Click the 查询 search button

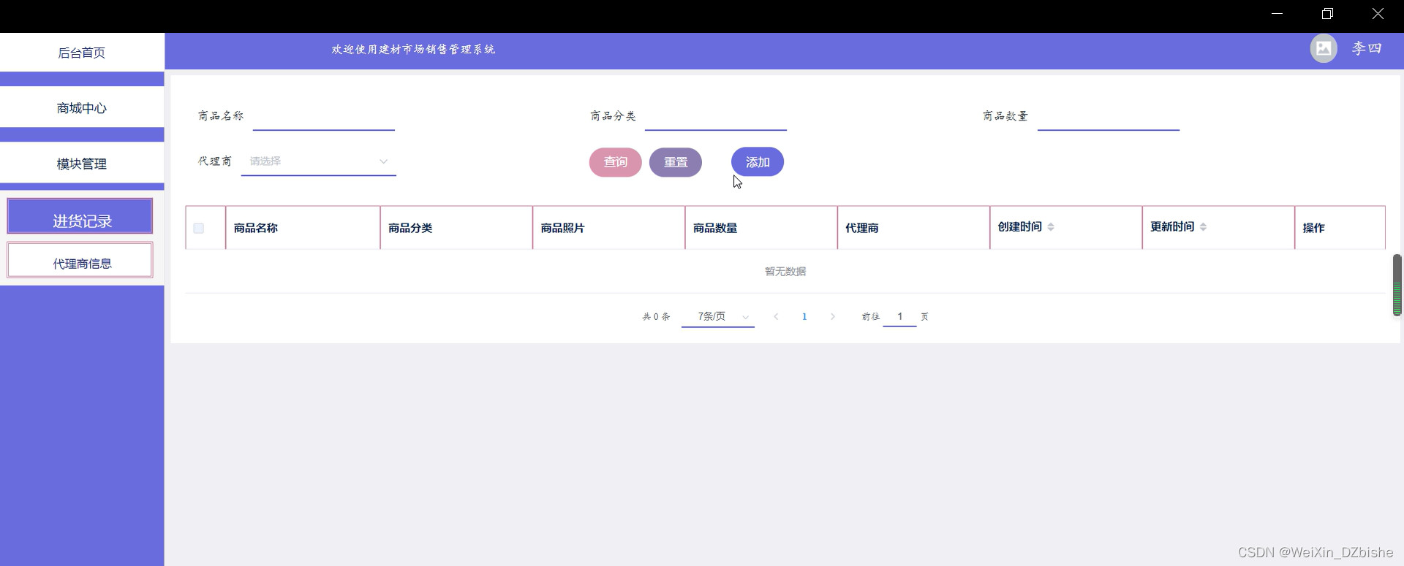[615, 162]
